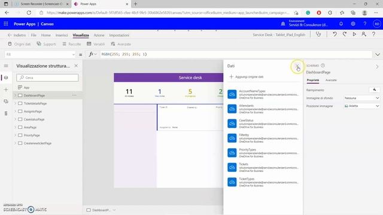Open the Impostazioni tab
This screenshot has width=383, height=215.
[119, 35]
